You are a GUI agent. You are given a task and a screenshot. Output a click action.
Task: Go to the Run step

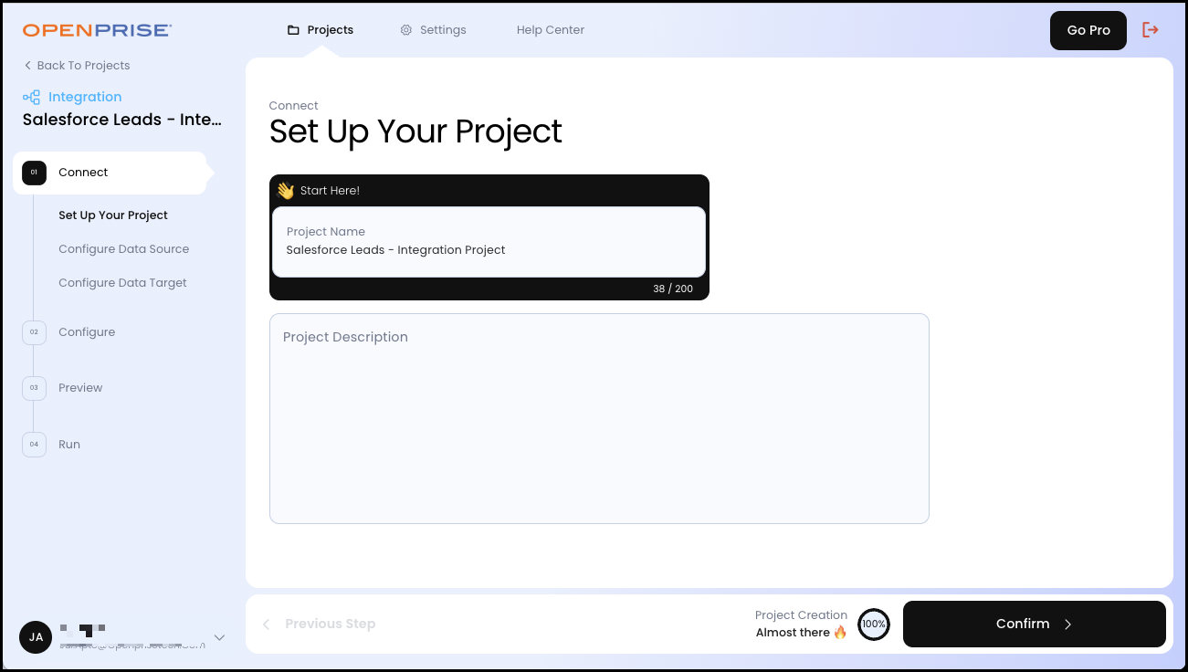tap(69, 445)
